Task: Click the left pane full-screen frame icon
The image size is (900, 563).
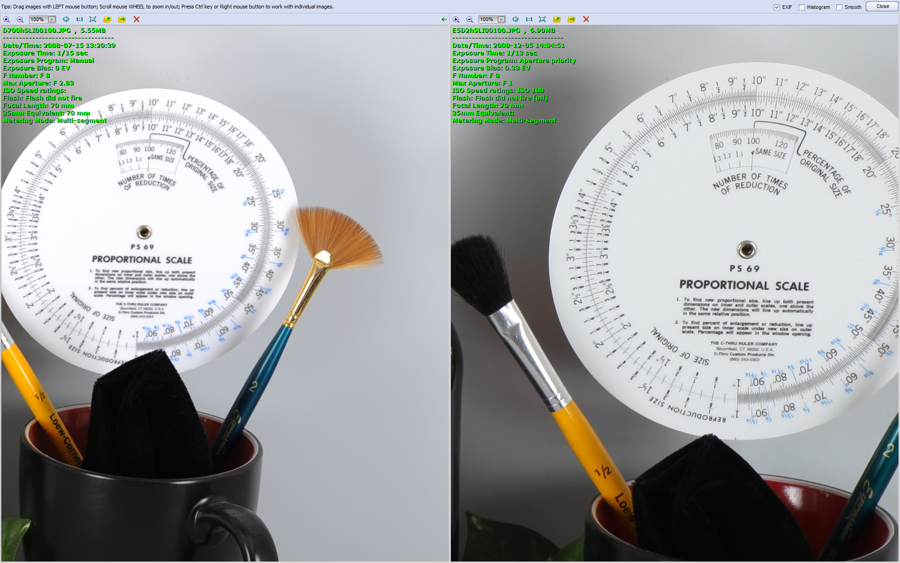Action: [x=93, y=19]
